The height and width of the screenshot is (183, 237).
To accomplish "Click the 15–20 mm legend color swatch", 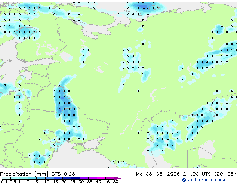I will pyautogui.click(x=58, y=178).
